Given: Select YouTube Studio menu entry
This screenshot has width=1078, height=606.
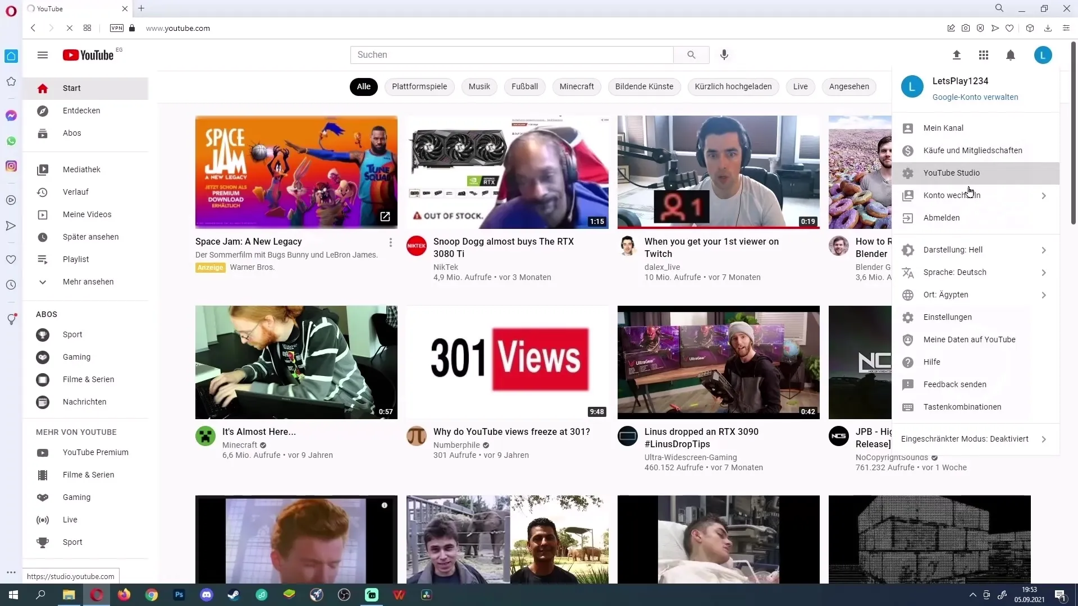Looking at the screenshot, I should (x=952, y=172).
